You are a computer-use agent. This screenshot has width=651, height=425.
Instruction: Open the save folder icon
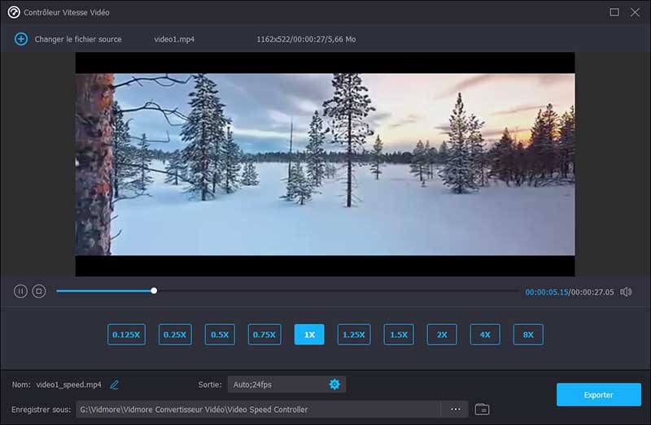point(482,410)
